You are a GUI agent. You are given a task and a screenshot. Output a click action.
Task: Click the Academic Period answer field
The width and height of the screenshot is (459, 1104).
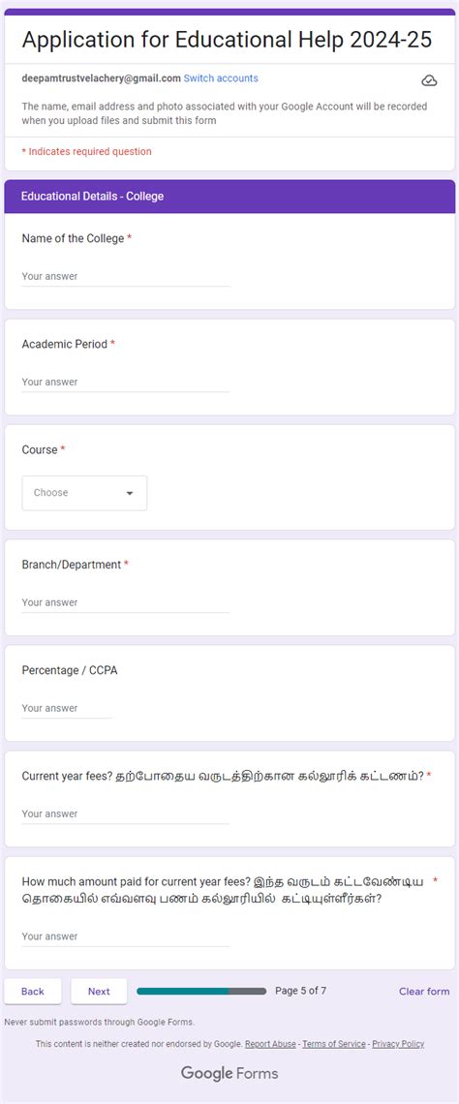pyautogui.click(x=125, y=383)
